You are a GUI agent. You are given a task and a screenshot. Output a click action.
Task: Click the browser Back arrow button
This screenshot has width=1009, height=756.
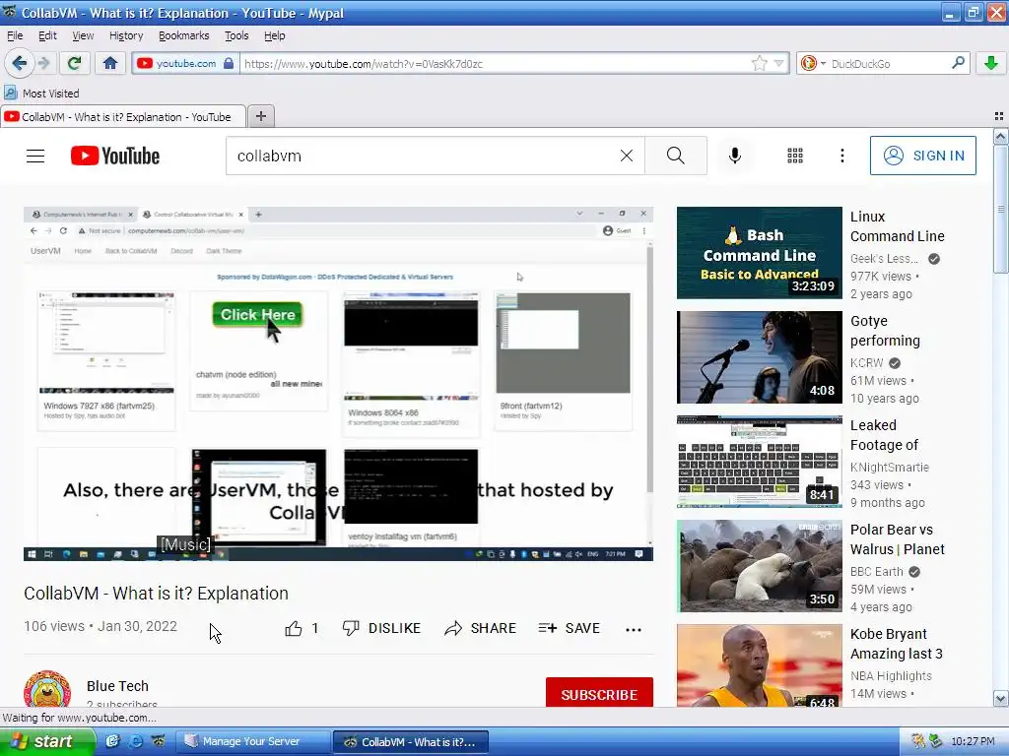[20, 63]
